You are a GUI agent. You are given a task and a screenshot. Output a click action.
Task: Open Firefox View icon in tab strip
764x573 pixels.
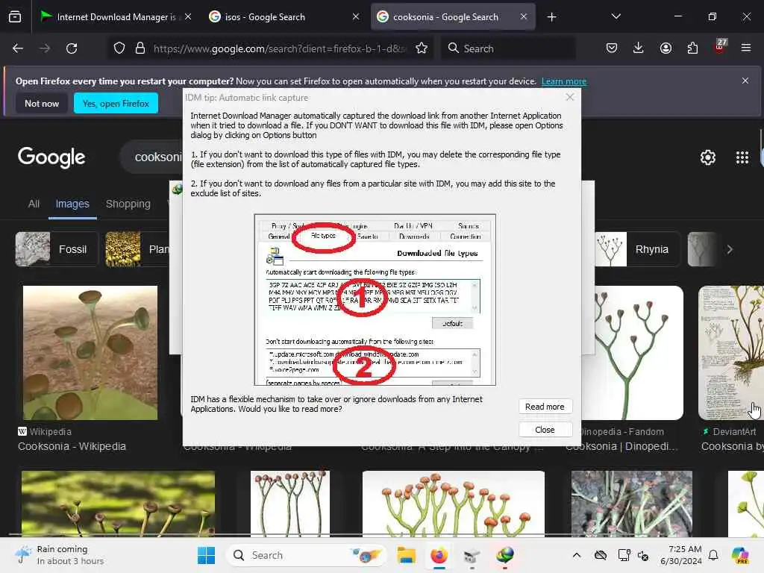click(15, 17)
